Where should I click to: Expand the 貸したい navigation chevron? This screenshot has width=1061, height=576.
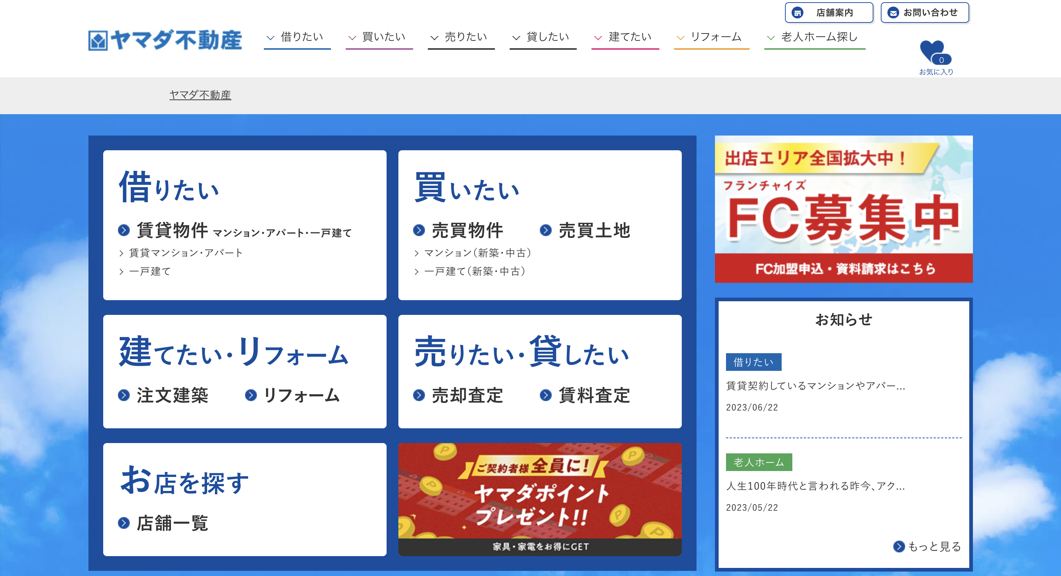516,38
